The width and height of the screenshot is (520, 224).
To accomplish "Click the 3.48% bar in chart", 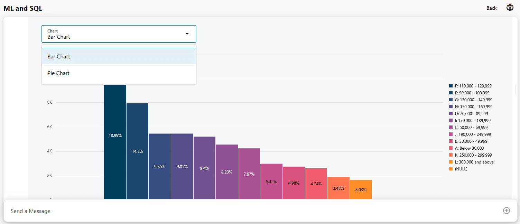I will click(x=338, y=188).
